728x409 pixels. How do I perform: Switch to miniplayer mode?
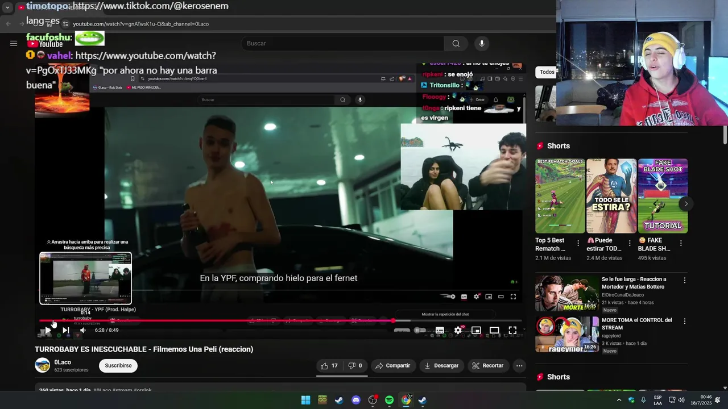click(x=476, y=330)
